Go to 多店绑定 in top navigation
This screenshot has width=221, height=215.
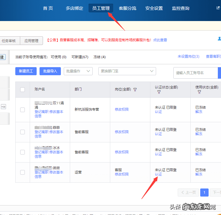point(74,8)
